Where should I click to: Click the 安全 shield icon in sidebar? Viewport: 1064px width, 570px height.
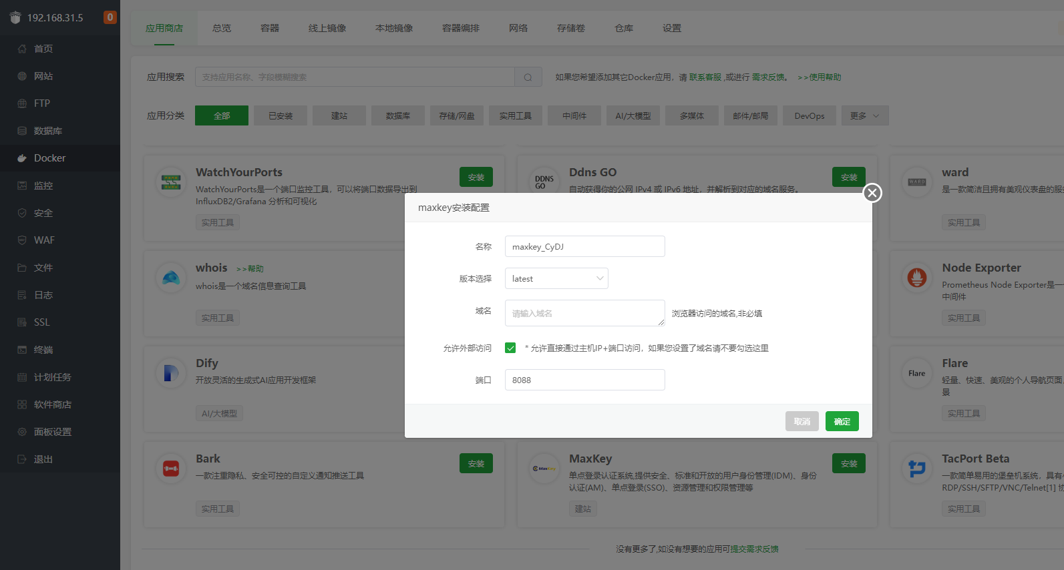(x=22, y=213)
